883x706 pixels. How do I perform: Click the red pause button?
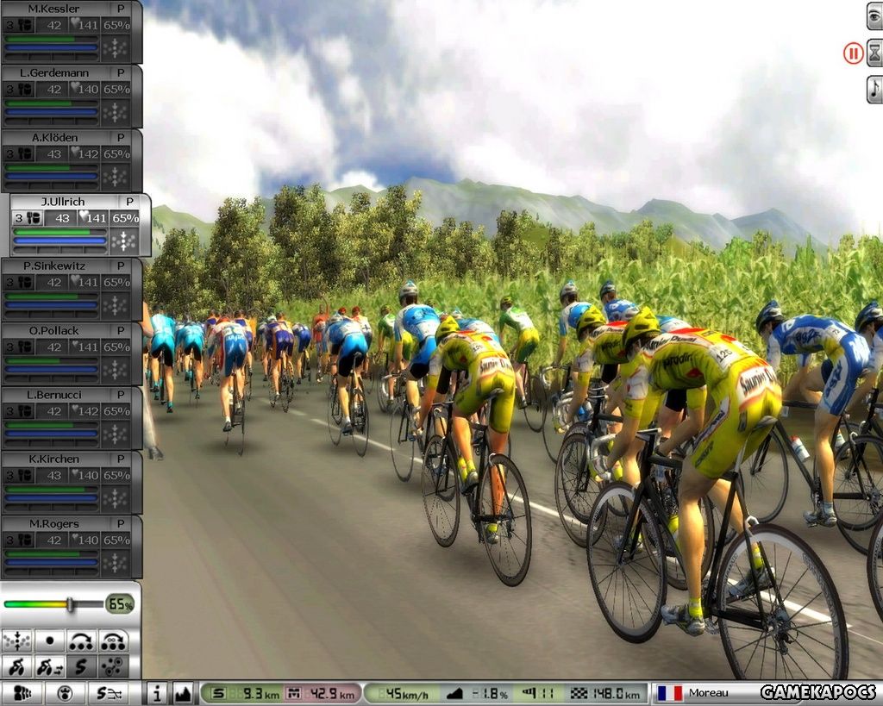click(x=853, y=53)
